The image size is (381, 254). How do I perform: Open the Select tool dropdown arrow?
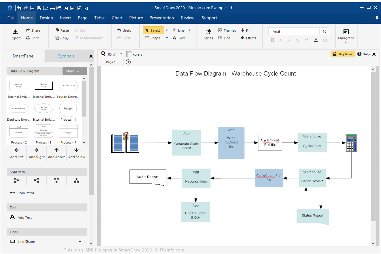point(167,30)
